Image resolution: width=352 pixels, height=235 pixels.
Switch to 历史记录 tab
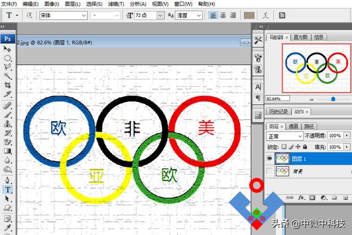tap(278, 111)
